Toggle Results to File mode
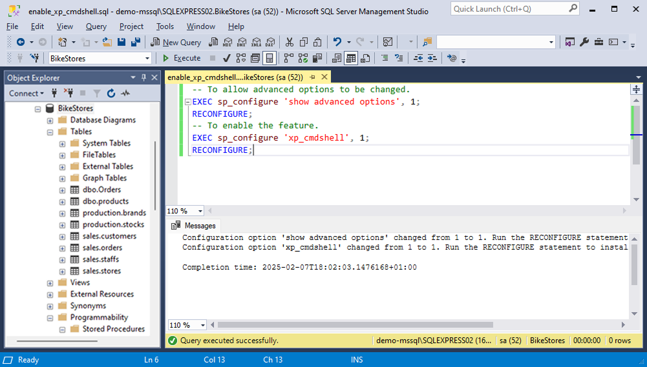 (x=365, y=58)
